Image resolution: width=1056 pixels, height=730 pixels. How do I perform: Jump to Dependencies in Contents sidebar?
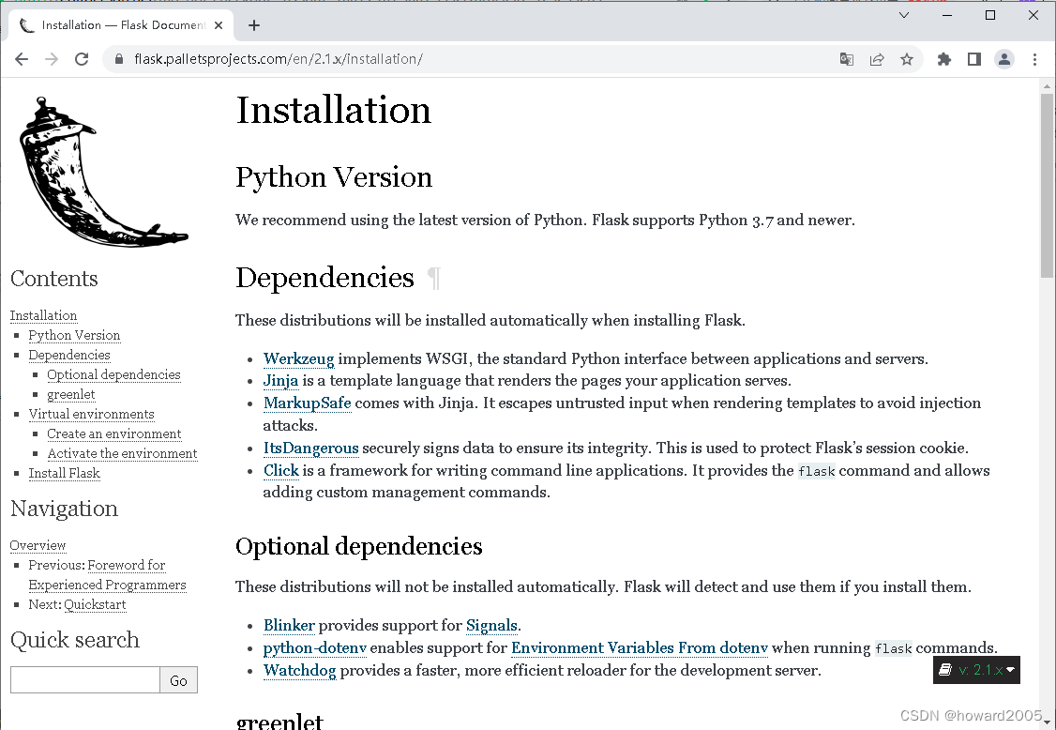(x=69, y=355)
